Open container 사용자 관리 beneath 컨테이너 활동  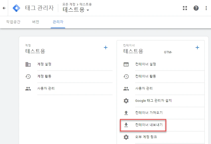pos(144,88)
